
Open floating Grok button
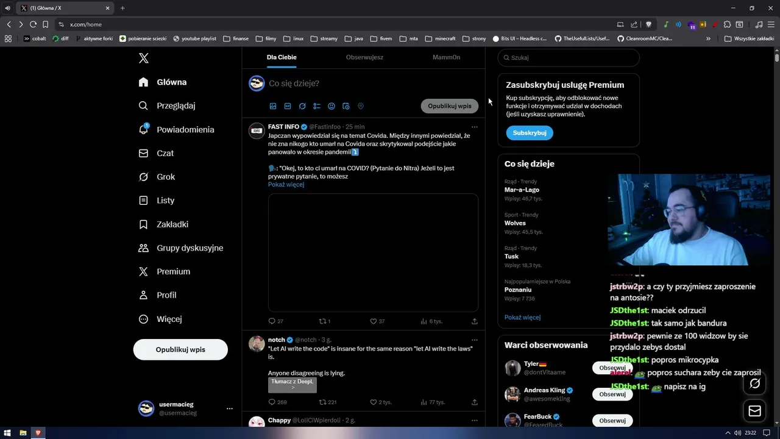tap(755, 384)
